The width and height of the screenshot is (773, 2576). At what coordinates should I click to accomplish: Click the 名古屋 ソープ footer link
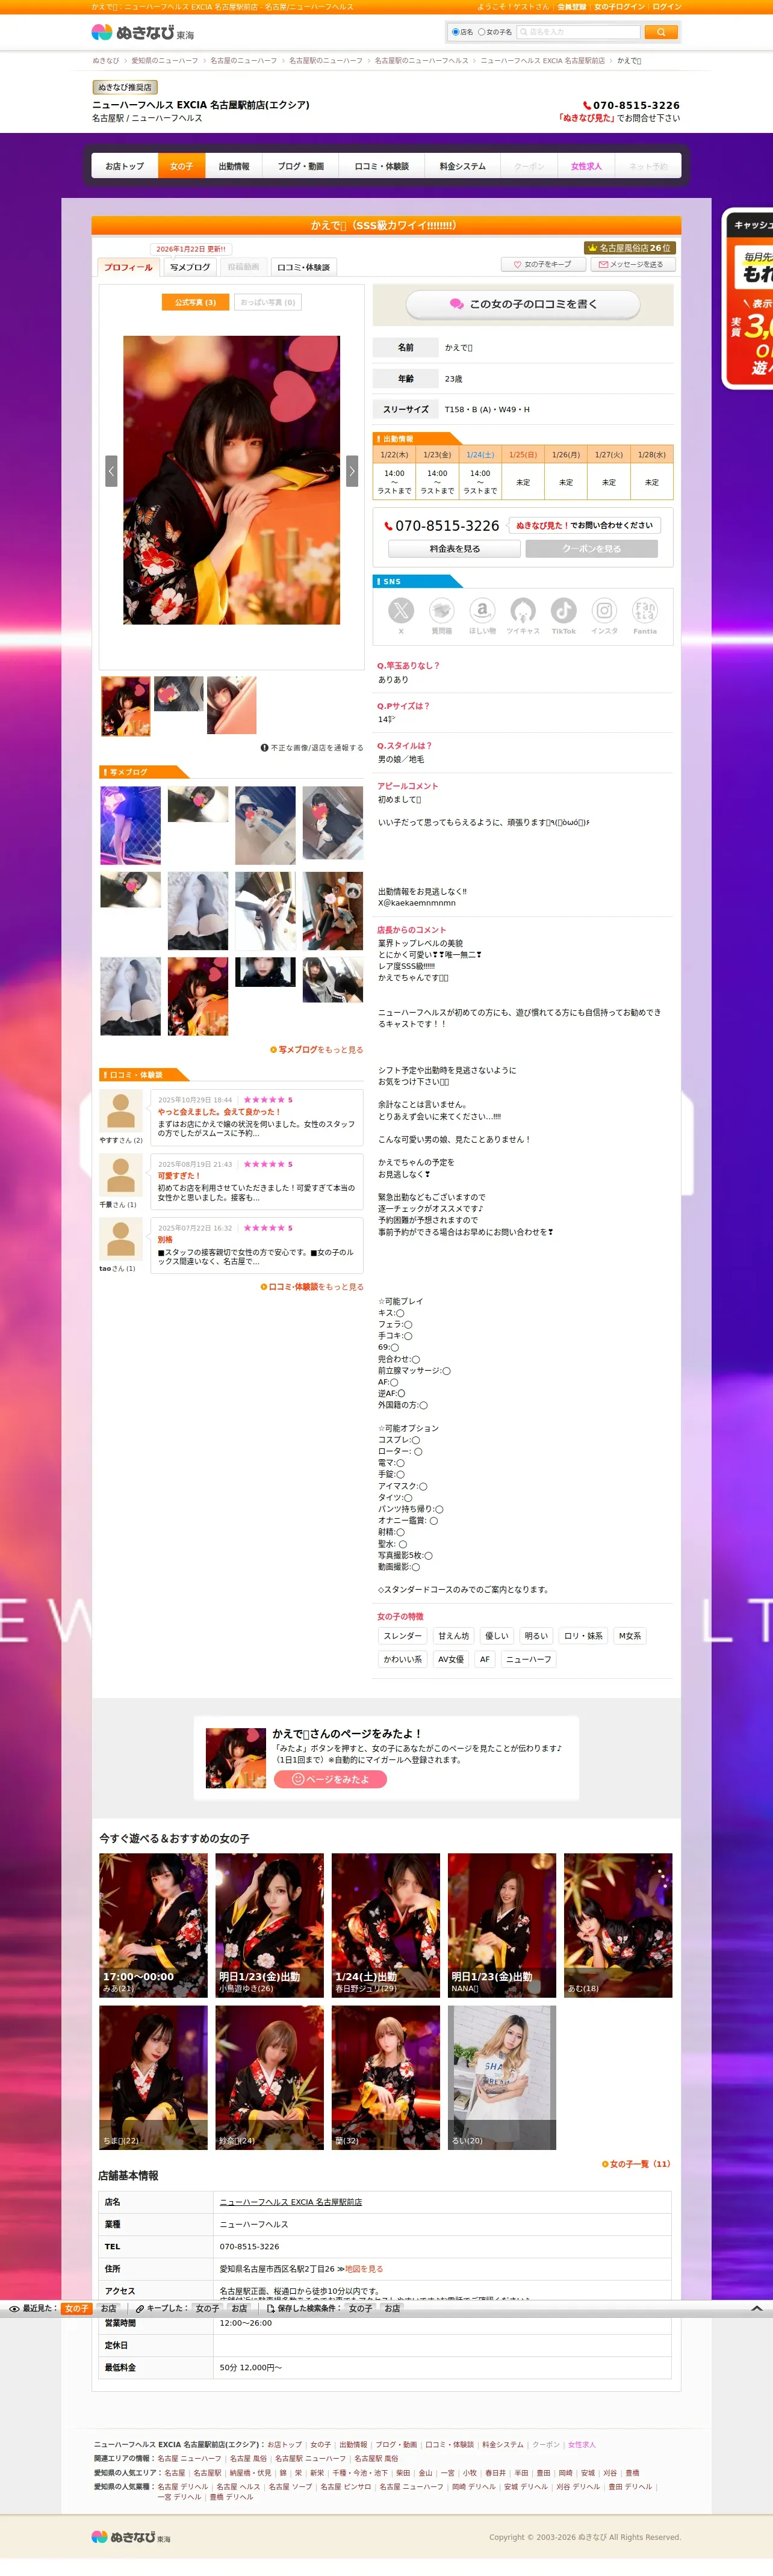pos(290,2486)
